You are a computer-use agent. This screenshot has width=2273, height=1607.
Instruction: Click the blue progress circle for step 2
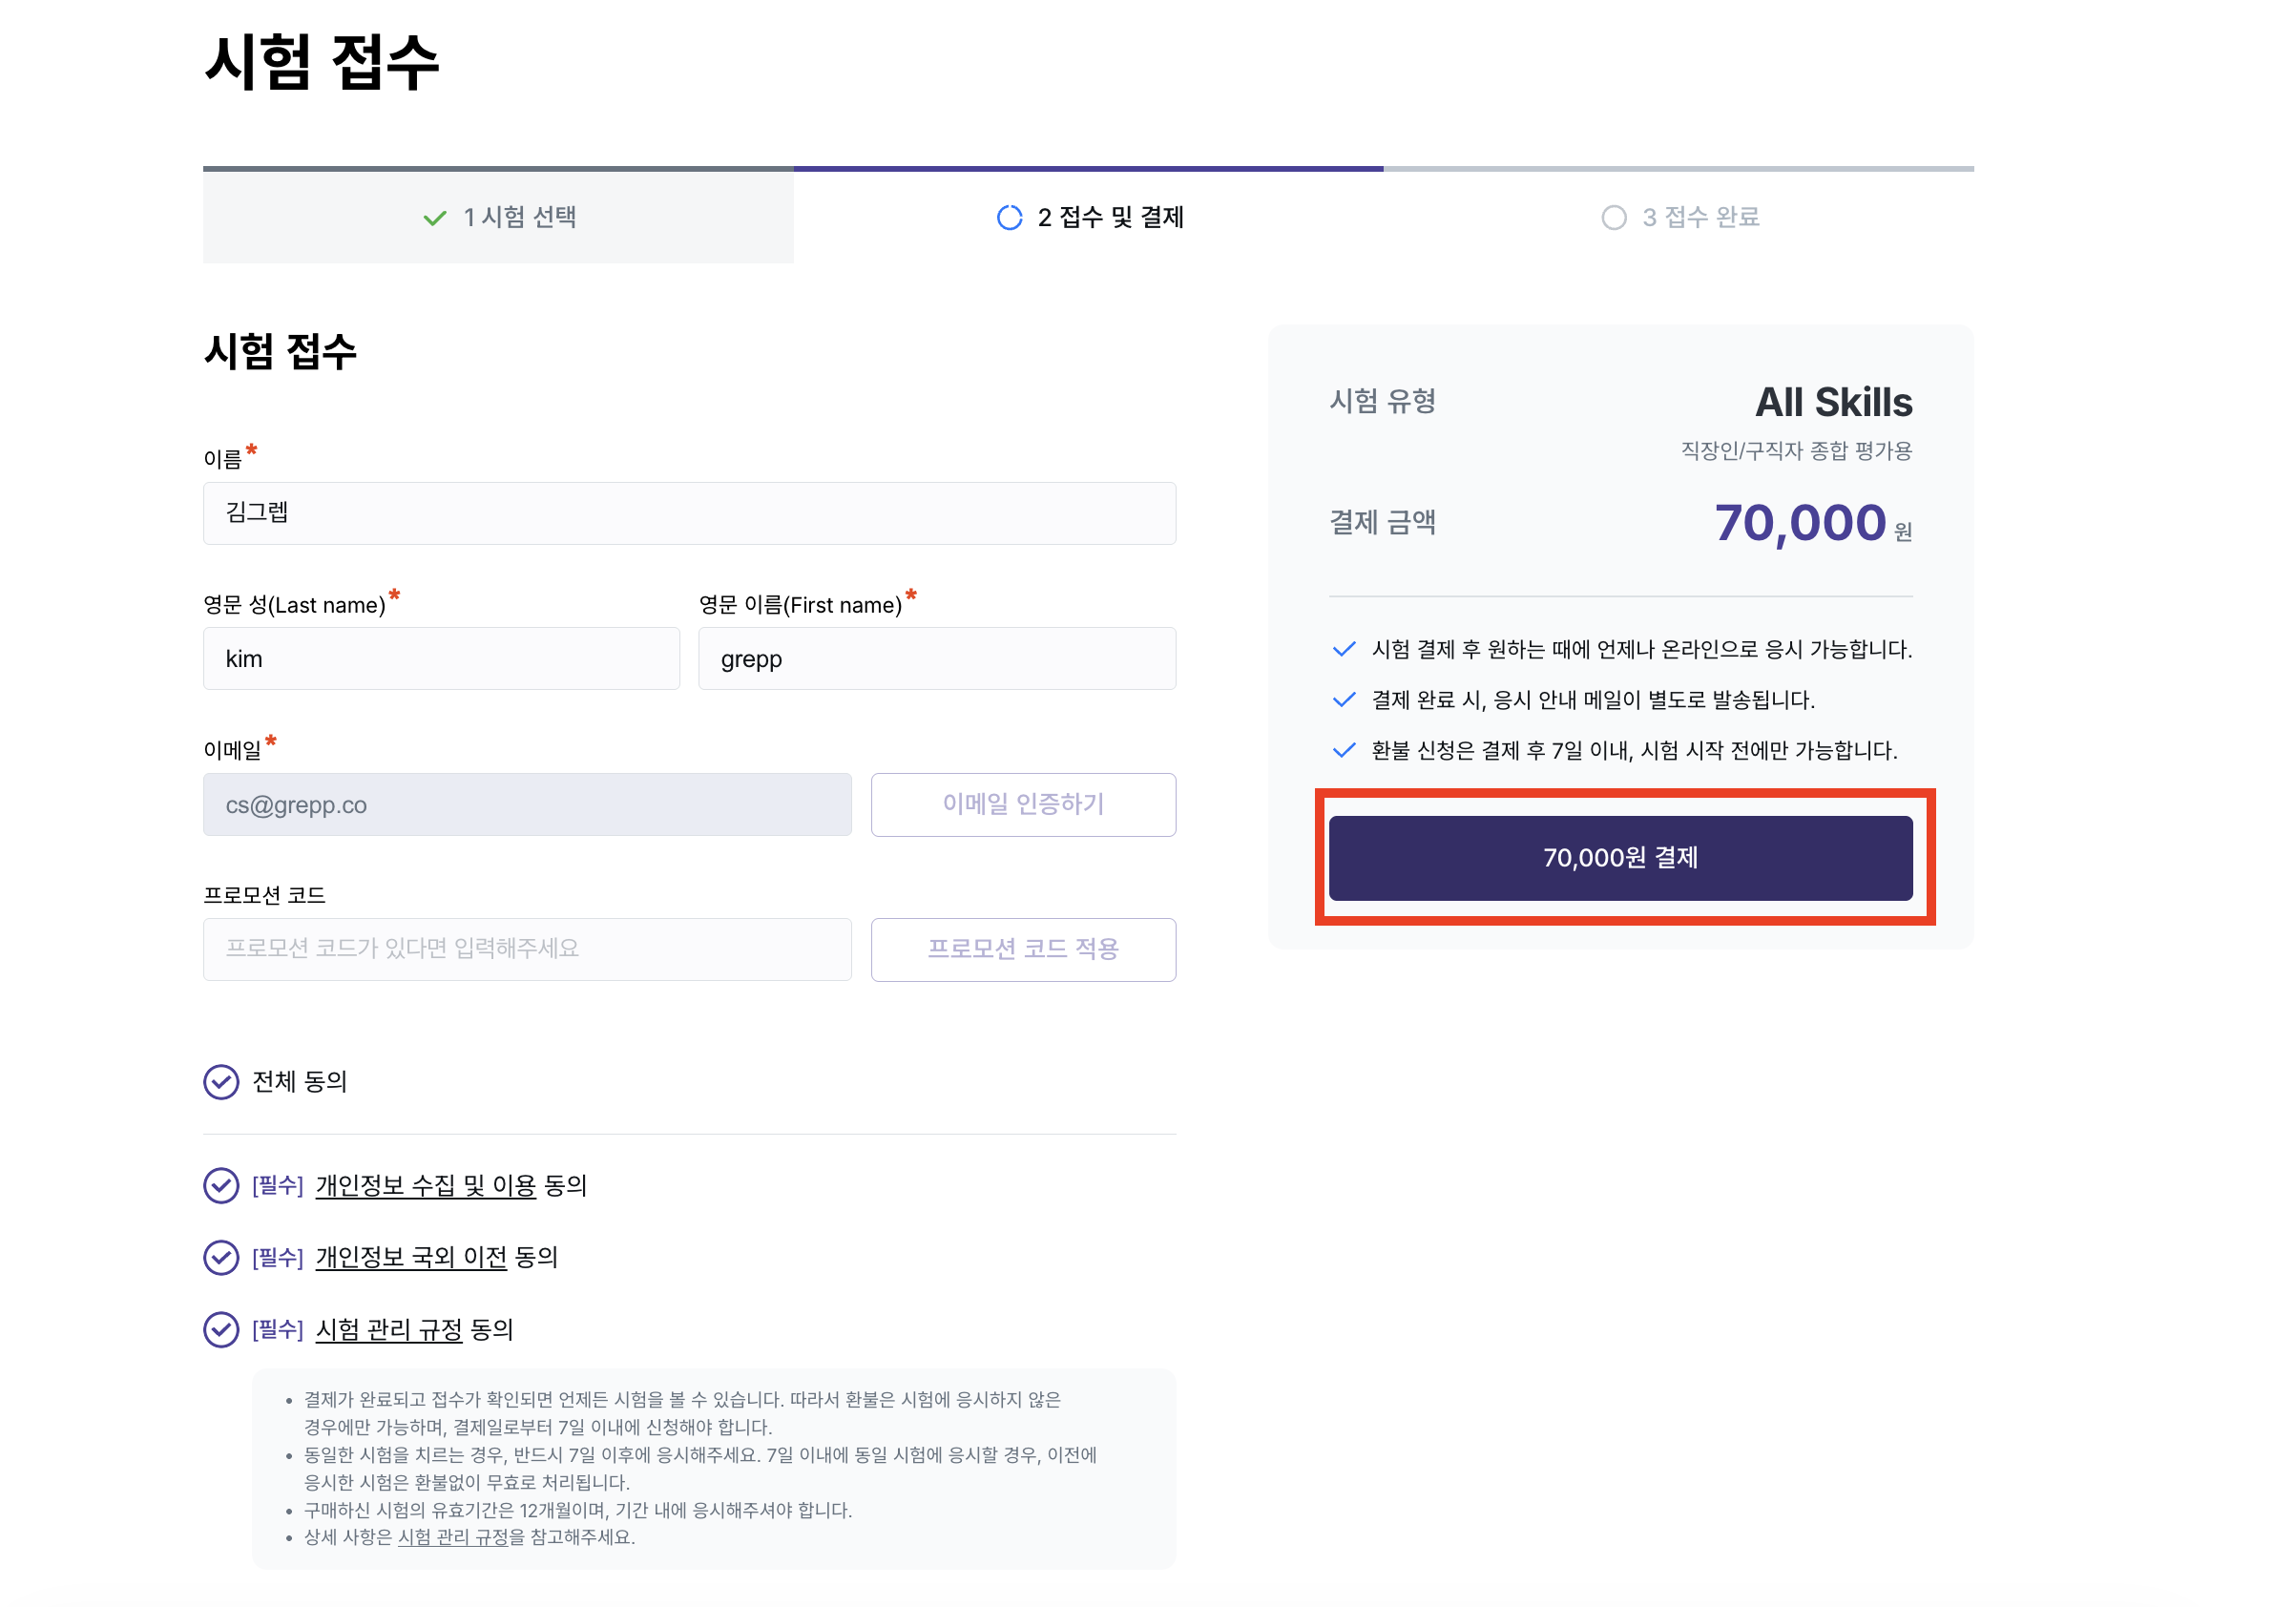coord(1009,218)
